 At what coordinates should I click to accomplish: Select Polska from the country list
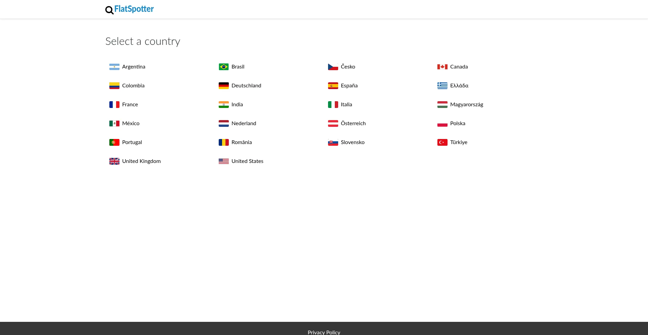(457, 123)
